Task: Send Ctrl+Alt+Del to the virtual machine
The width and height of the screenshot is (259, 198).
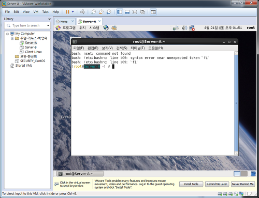Action: (82, 12)
